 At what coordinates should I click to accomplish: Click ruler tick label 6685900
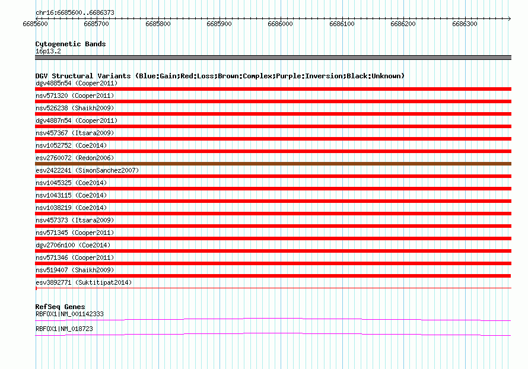tap(220, 24)
